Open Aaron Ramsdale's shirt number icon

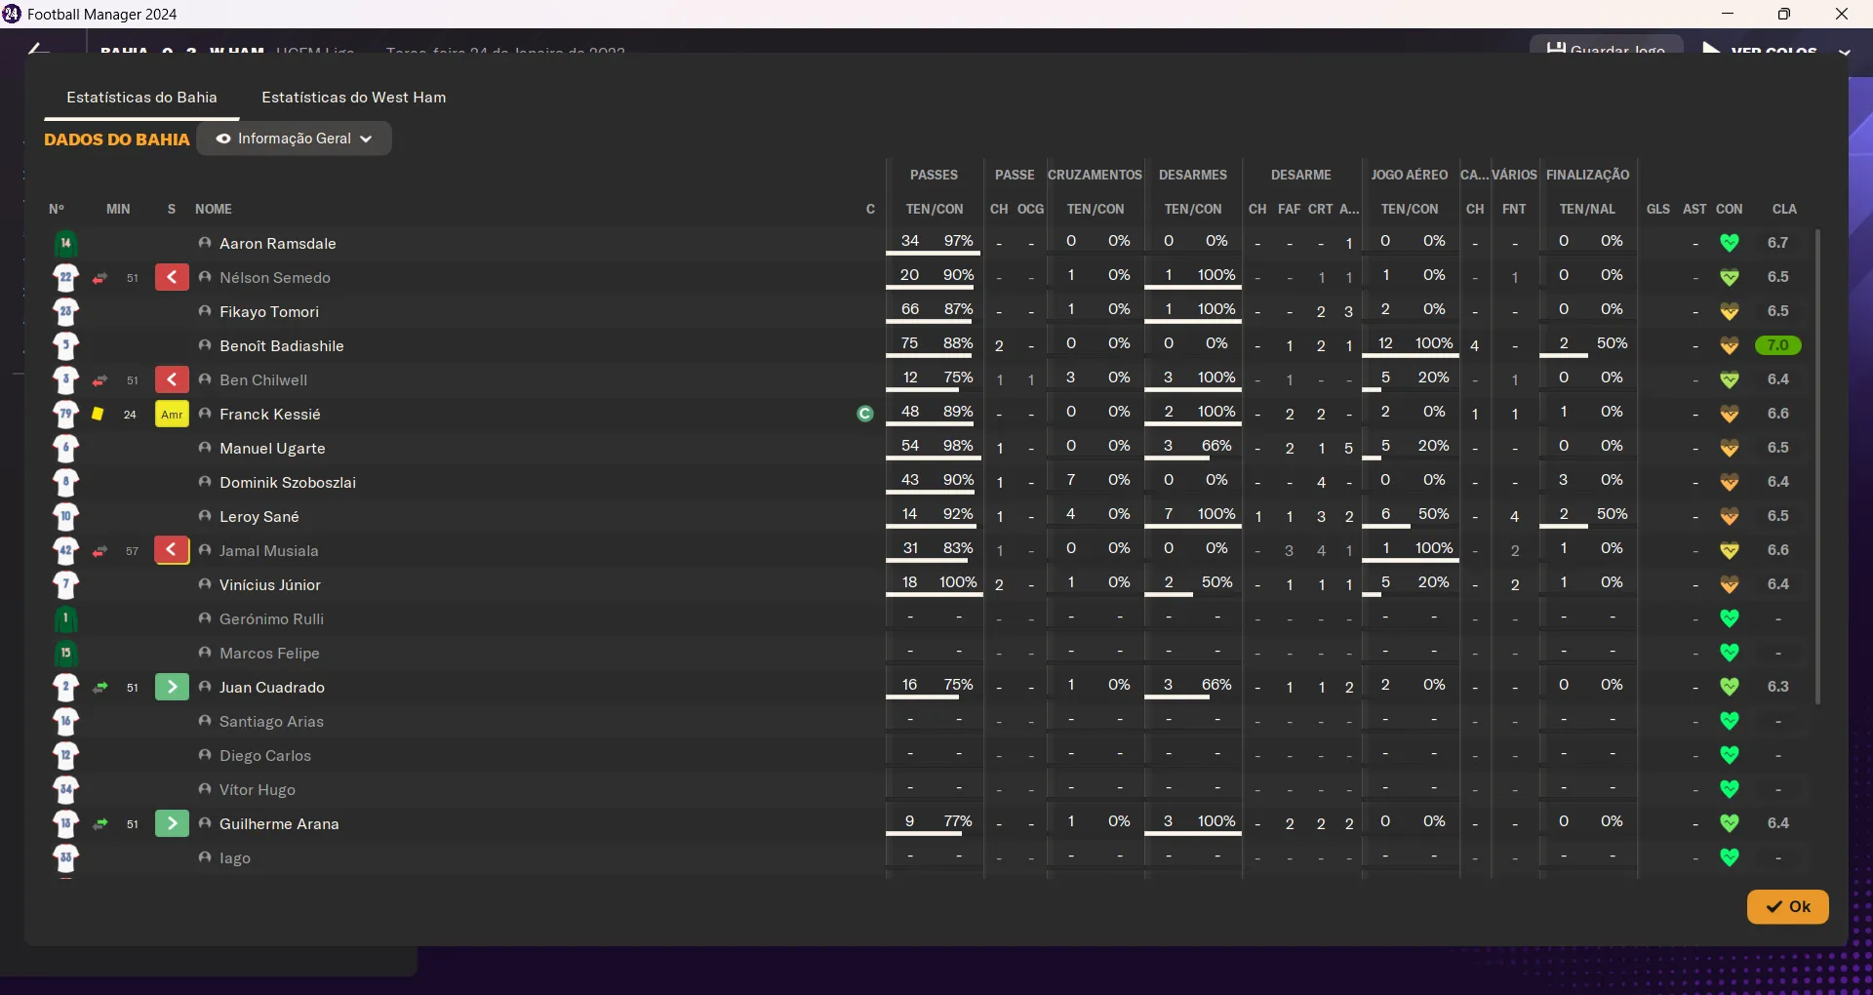(x=65, y=243)
